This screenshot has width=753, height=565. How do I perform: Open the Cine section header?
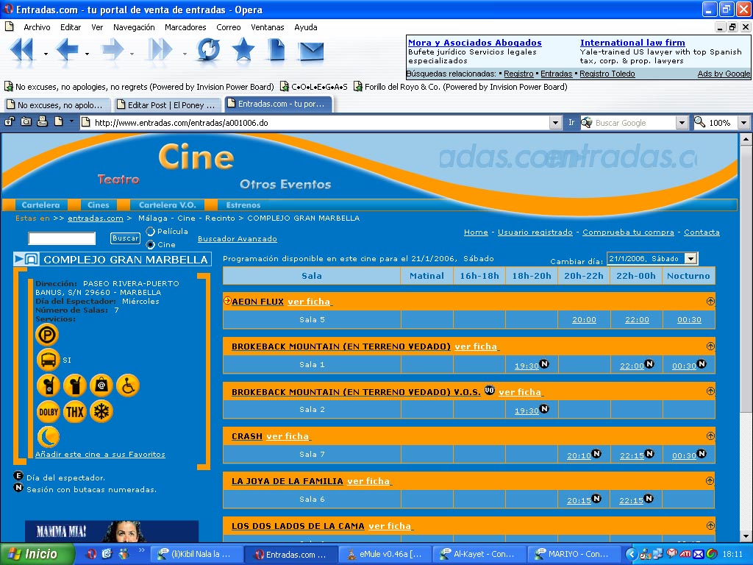tap(196, 157)
